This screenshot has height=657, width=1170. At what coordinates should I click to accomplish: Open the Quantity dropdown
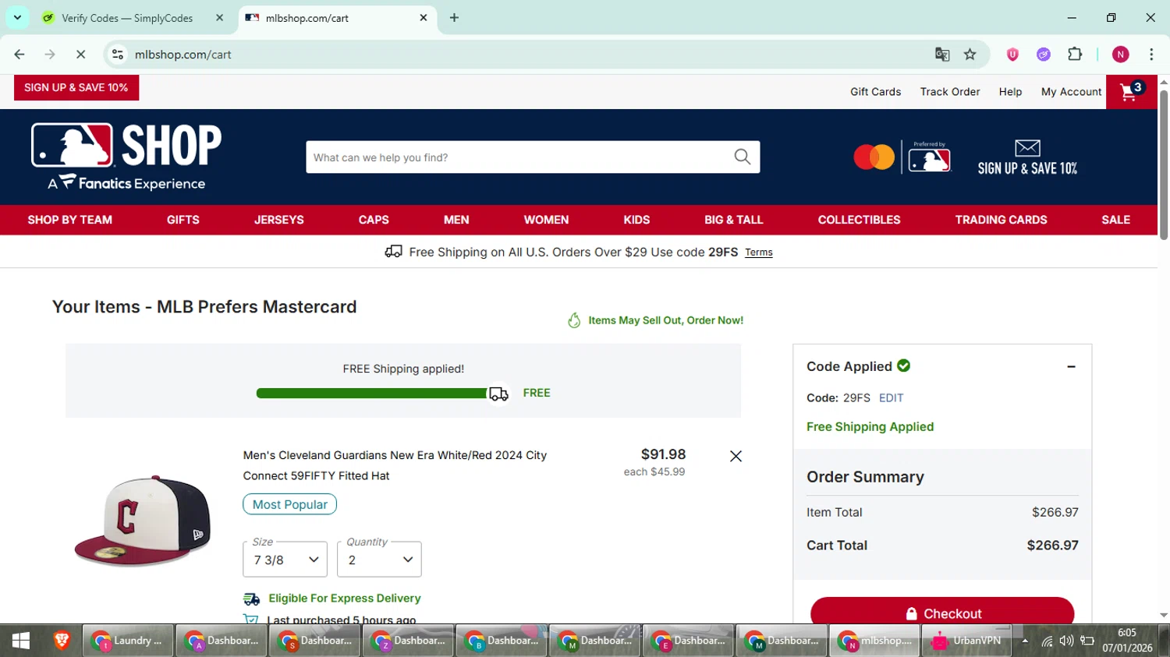[379, 560]
